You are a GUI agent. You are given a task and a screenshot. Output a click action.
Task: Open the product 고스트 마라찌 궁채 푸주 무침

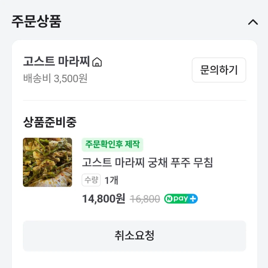click(147, 163)
